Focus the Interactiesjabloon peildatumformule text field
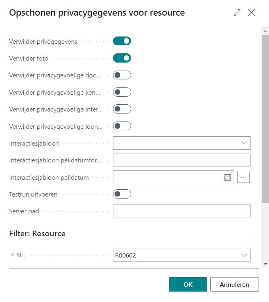The width and height of the screenshot is (269, 302). (x=181, y=160)
